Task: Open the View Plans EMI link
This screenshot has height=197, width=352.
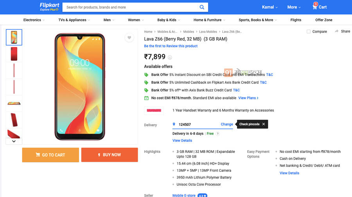Action: coord(248,98)
